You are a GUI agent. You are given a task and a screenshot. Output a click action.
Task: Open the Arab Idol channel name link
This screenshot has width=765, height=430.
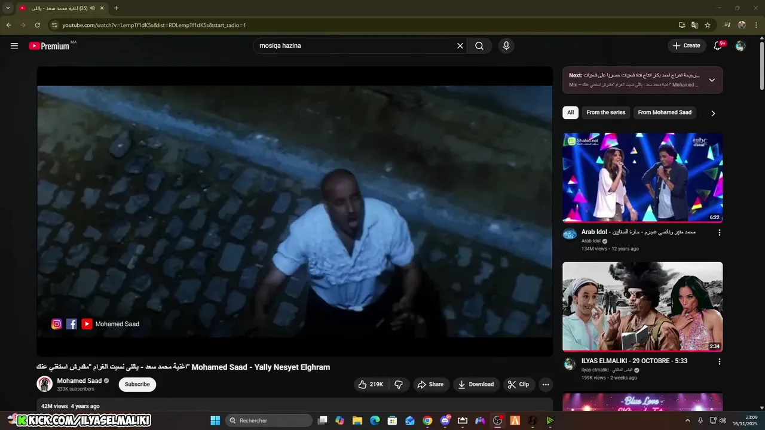(591, 241)
